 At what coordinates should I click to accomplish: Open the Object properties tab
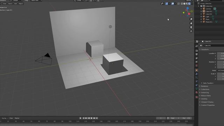(x=197, y=70)
